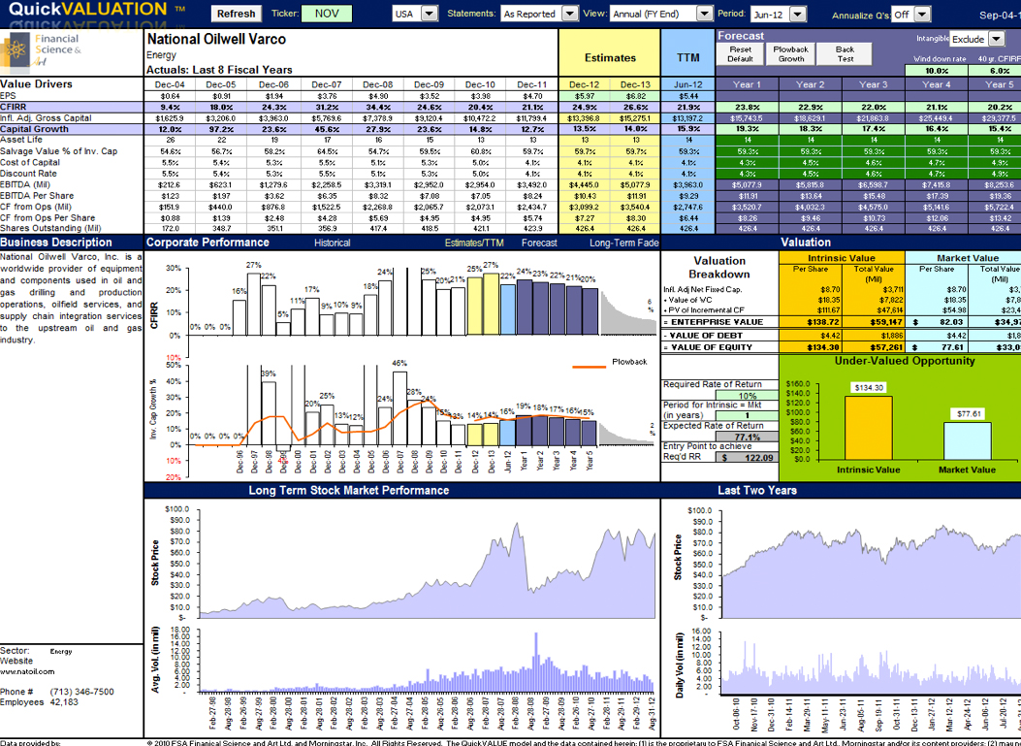
Task: Click the Long Term Stock Market Performance header
Action: click(x=348, y=490)
